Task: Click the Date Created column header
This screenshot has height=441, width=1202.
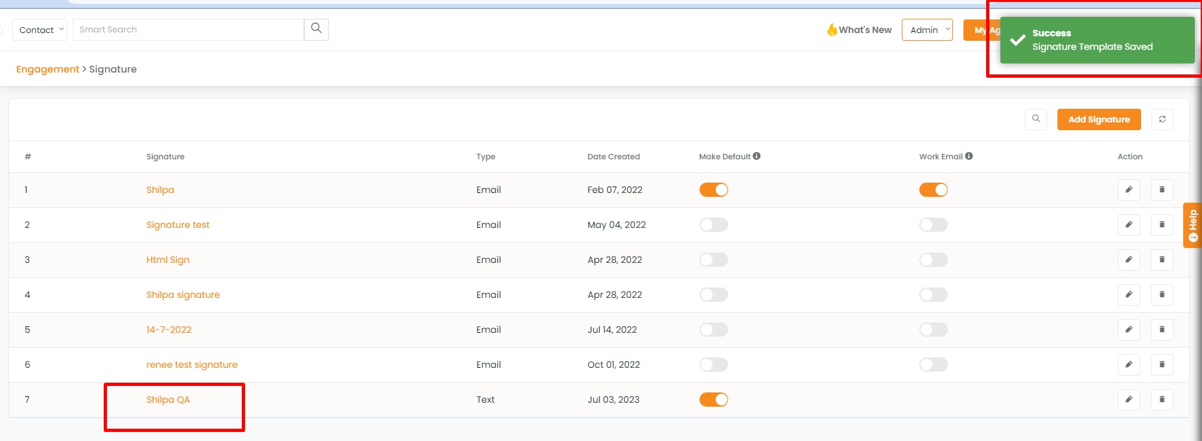Action: (x=613, y=157)
